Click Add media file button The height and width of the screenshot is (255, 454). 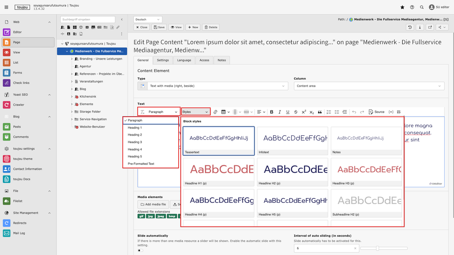click(153, 204)
